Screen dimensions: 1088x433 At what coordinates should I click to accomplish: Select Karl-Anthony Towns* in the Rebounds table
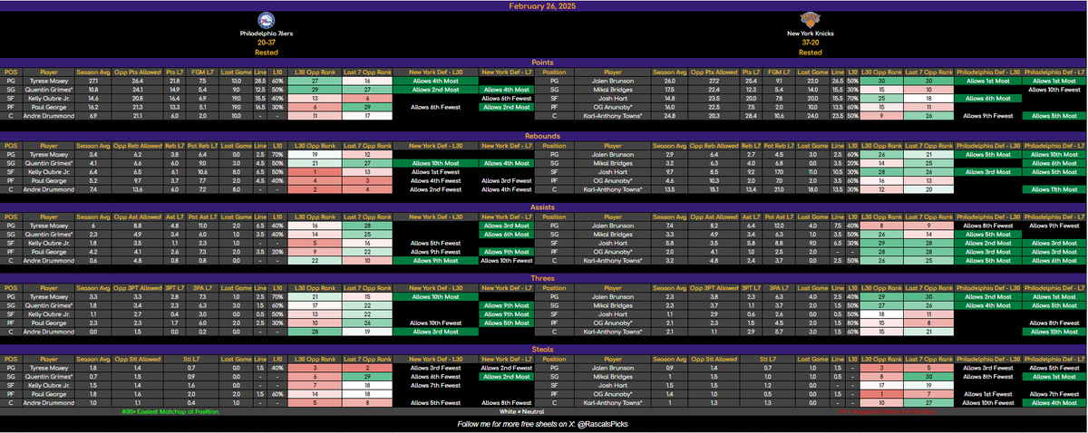(x=614, y=190)
